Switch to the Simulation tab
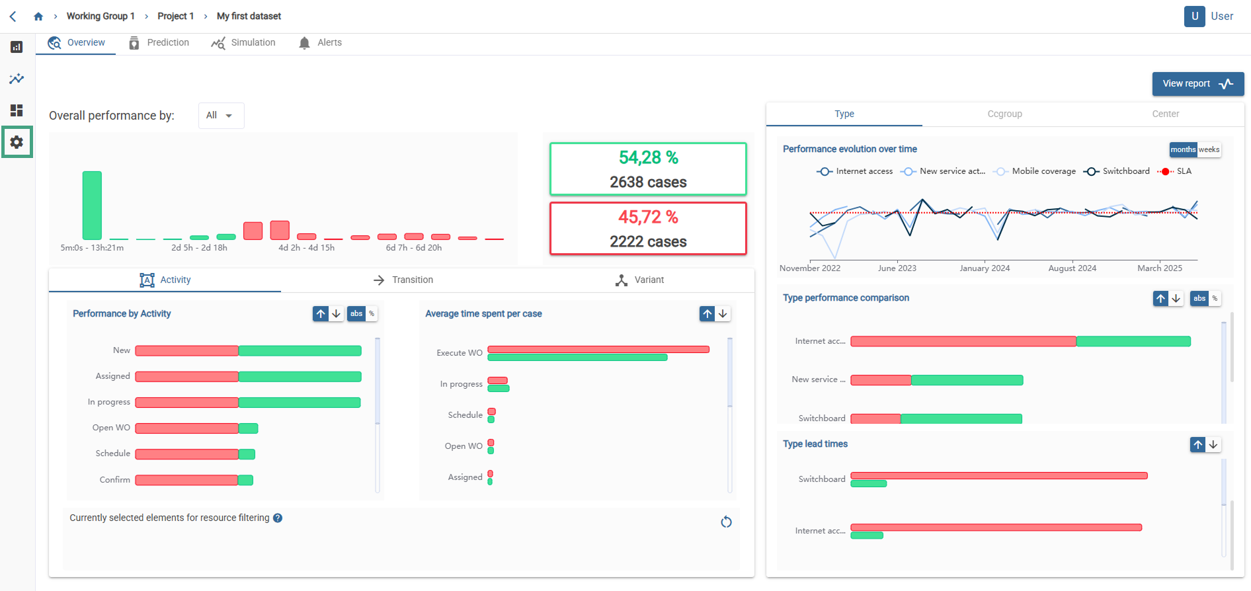 243,43
